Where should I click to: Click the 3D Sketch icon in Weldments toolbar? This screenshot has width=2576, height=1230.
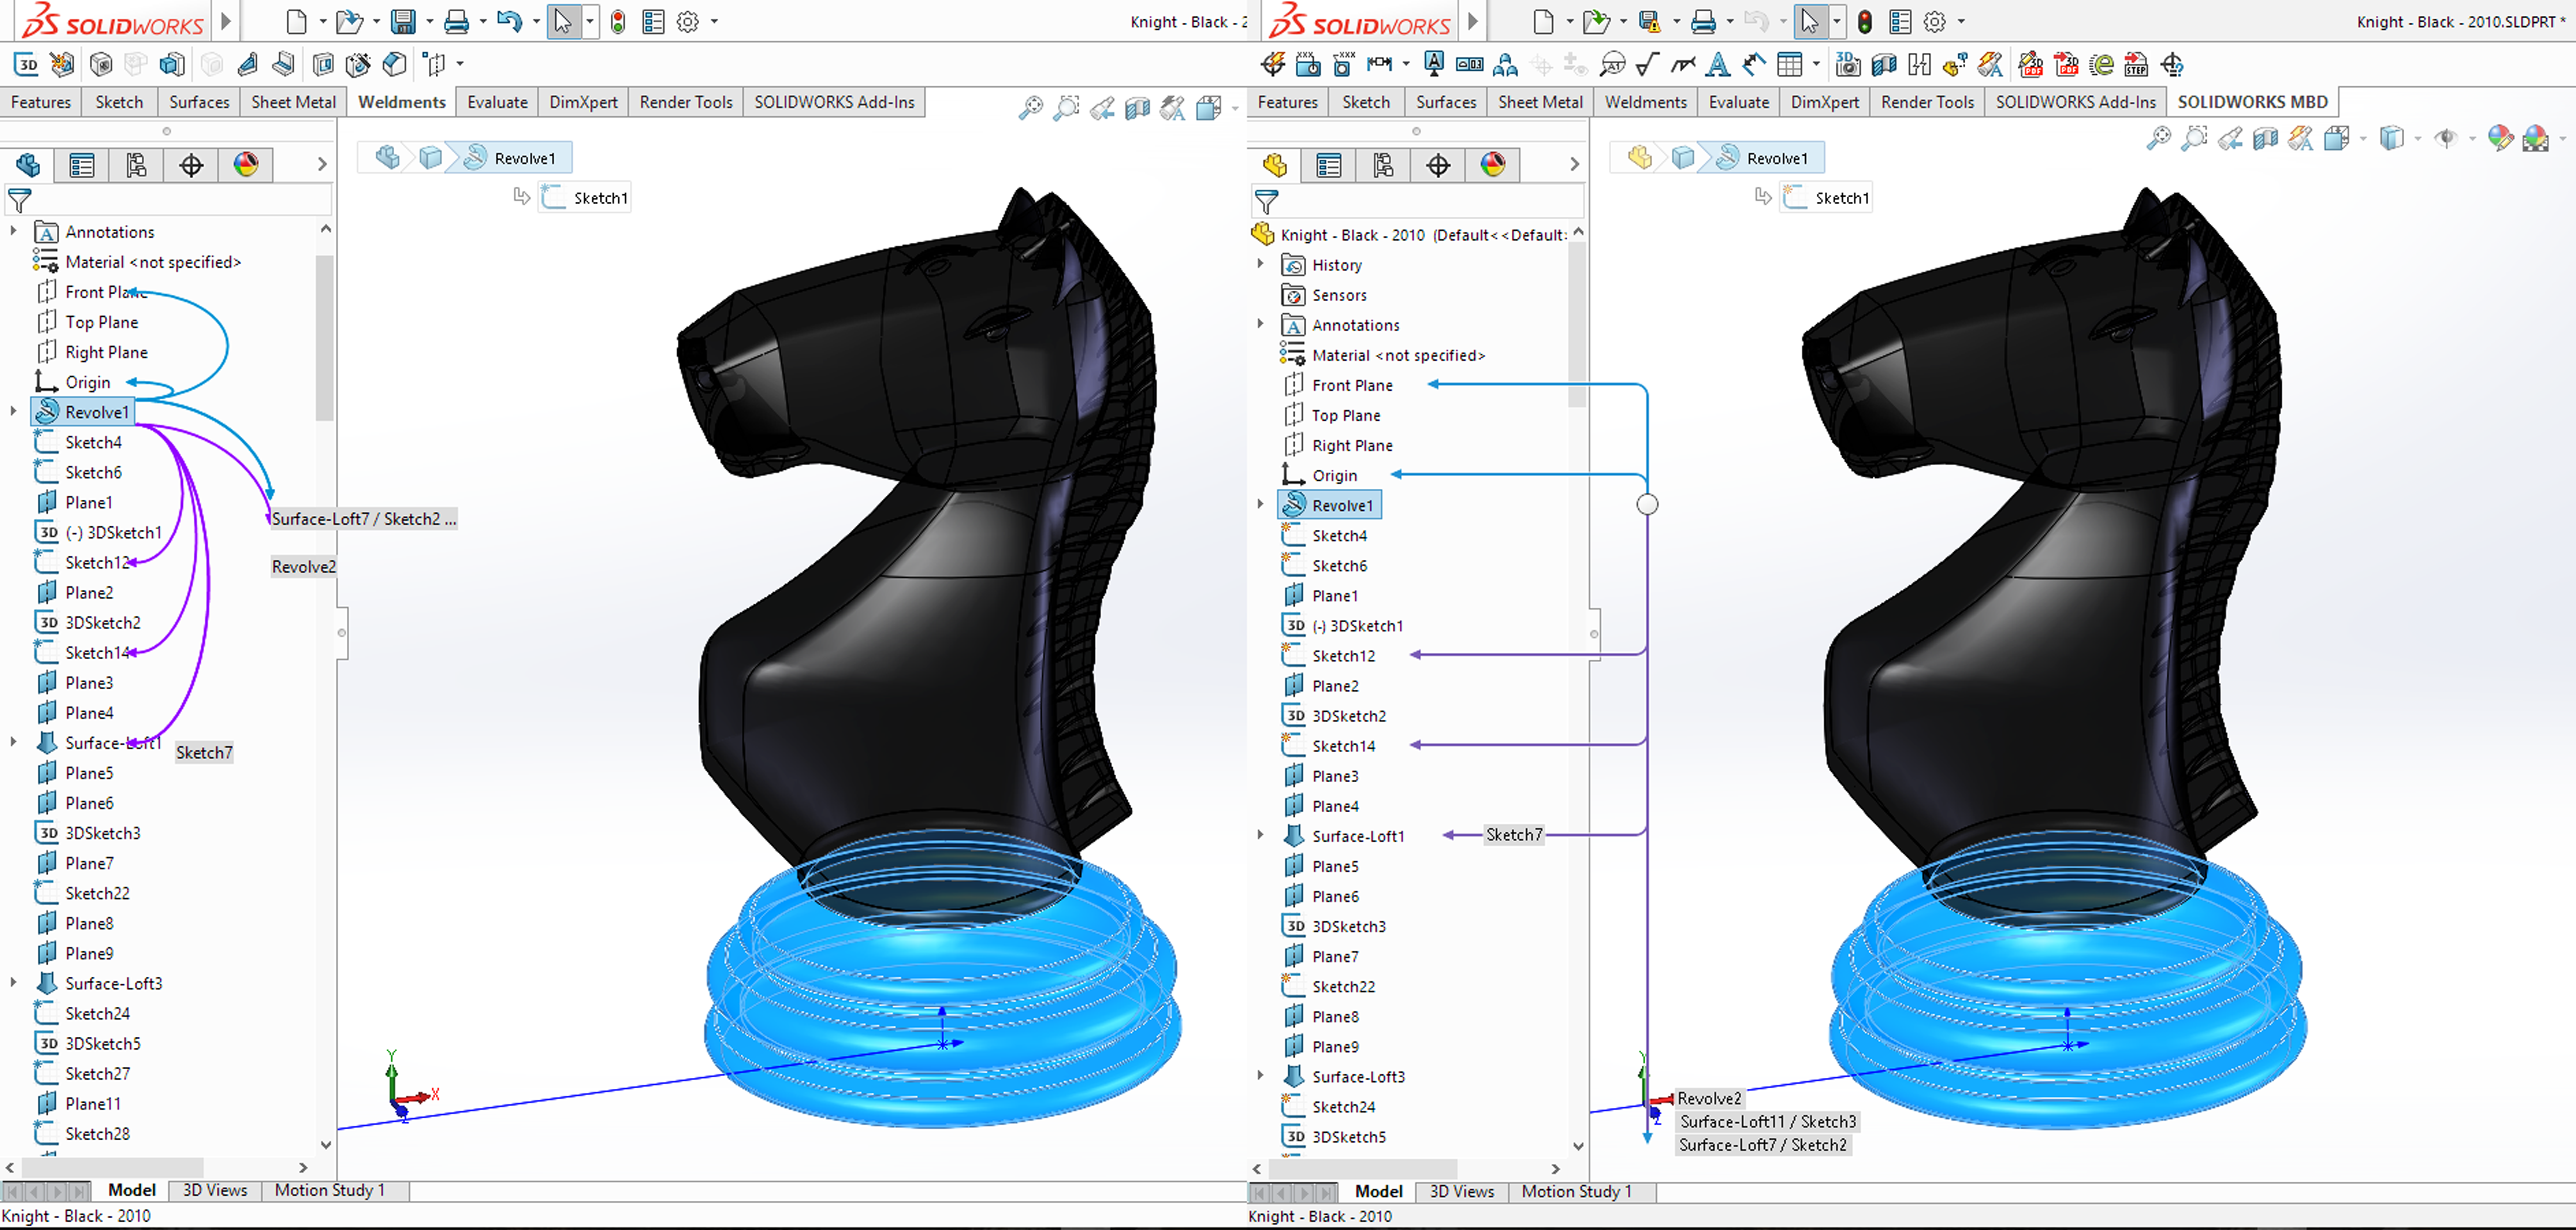[27, 64]
